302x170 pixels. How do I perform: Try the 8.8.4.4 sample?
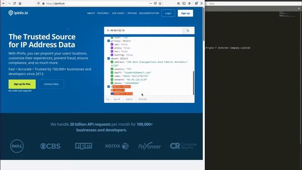point(129,99)
